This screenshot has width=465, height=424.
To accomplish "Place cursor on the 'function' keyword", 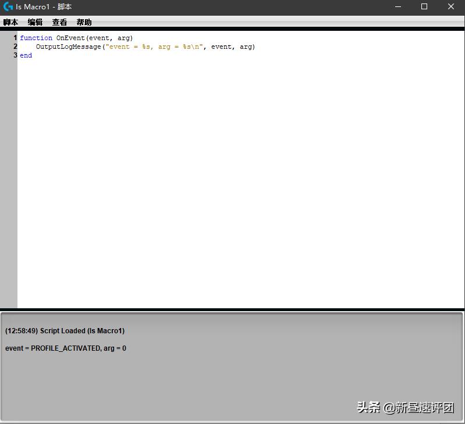I will (36, 38).
